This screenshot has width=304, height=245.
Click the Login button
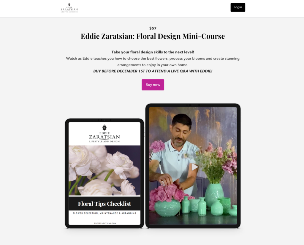tap(238, 7)
